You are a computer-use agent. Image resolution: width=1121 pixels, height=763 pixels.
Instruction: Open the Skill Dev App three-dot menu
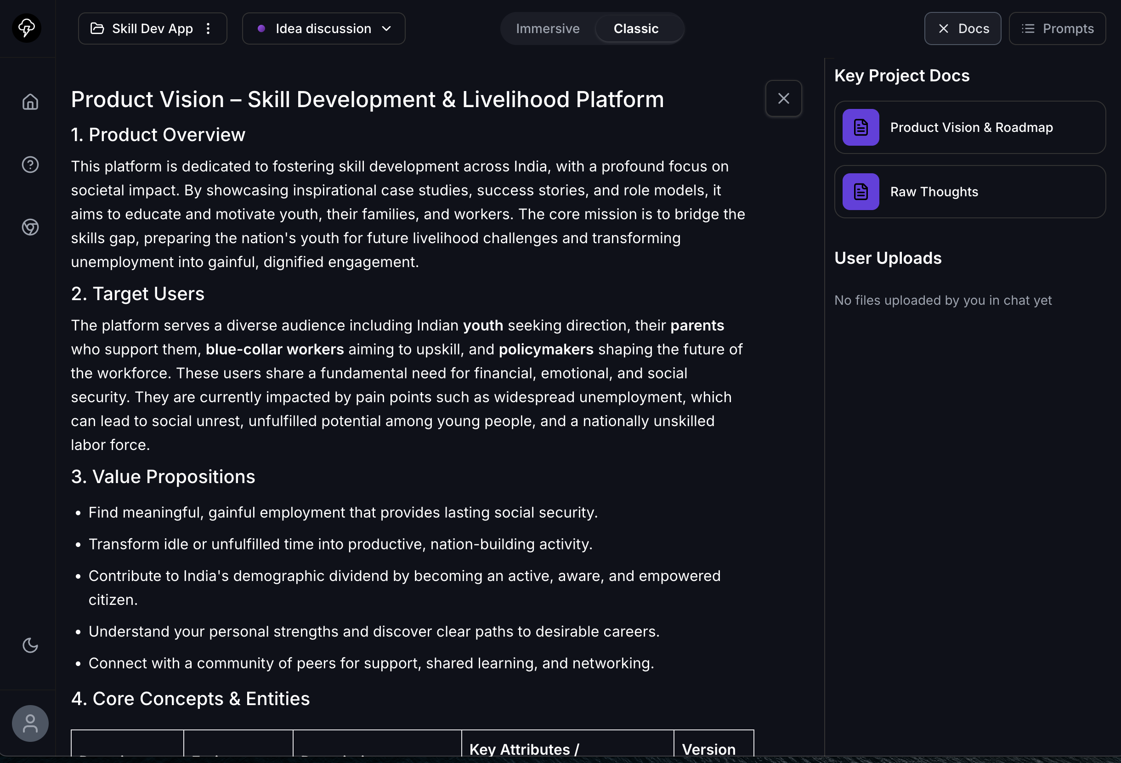tap(209, 28)
